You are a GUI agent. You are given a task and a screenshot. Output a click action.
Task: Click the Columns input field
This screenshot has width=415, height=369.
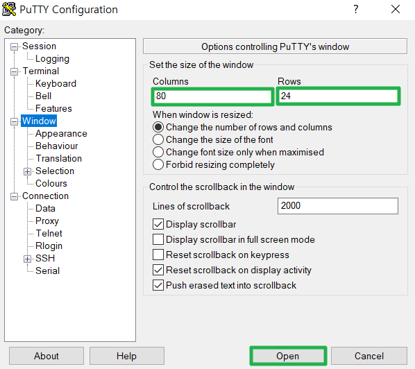coord(212,96)
